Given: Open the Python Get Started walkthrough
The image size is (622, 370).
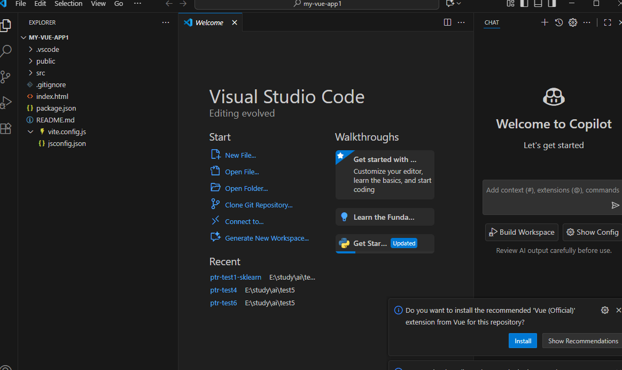Looking at the screenshot, I should point(385,243).
